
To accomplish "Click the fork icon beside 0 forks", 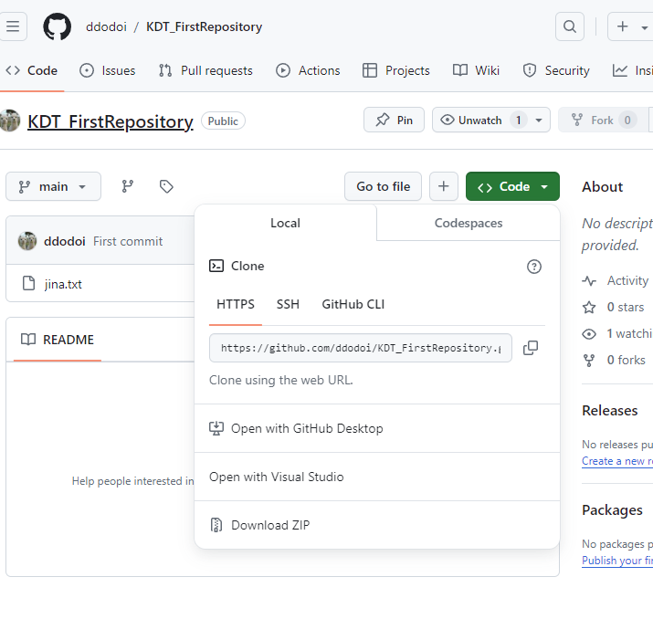I will click(589, 361).
